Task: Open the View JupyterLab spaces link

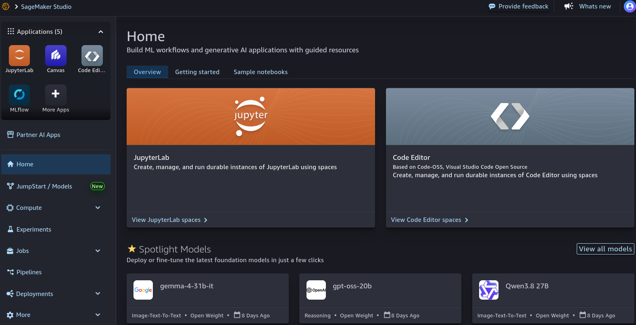Action: [170, 220]
